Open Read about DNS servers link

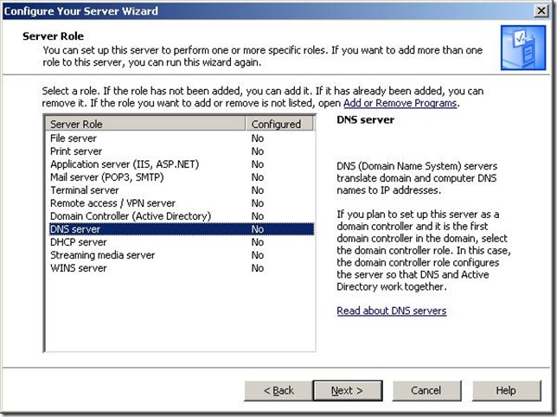pyautogui.click(x=391, y=311)
